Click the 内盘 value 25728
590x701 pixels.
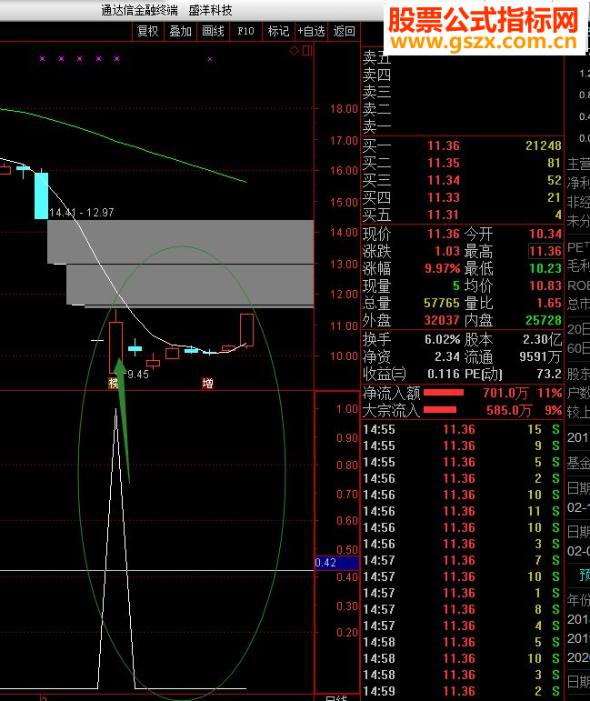[544, 320]
